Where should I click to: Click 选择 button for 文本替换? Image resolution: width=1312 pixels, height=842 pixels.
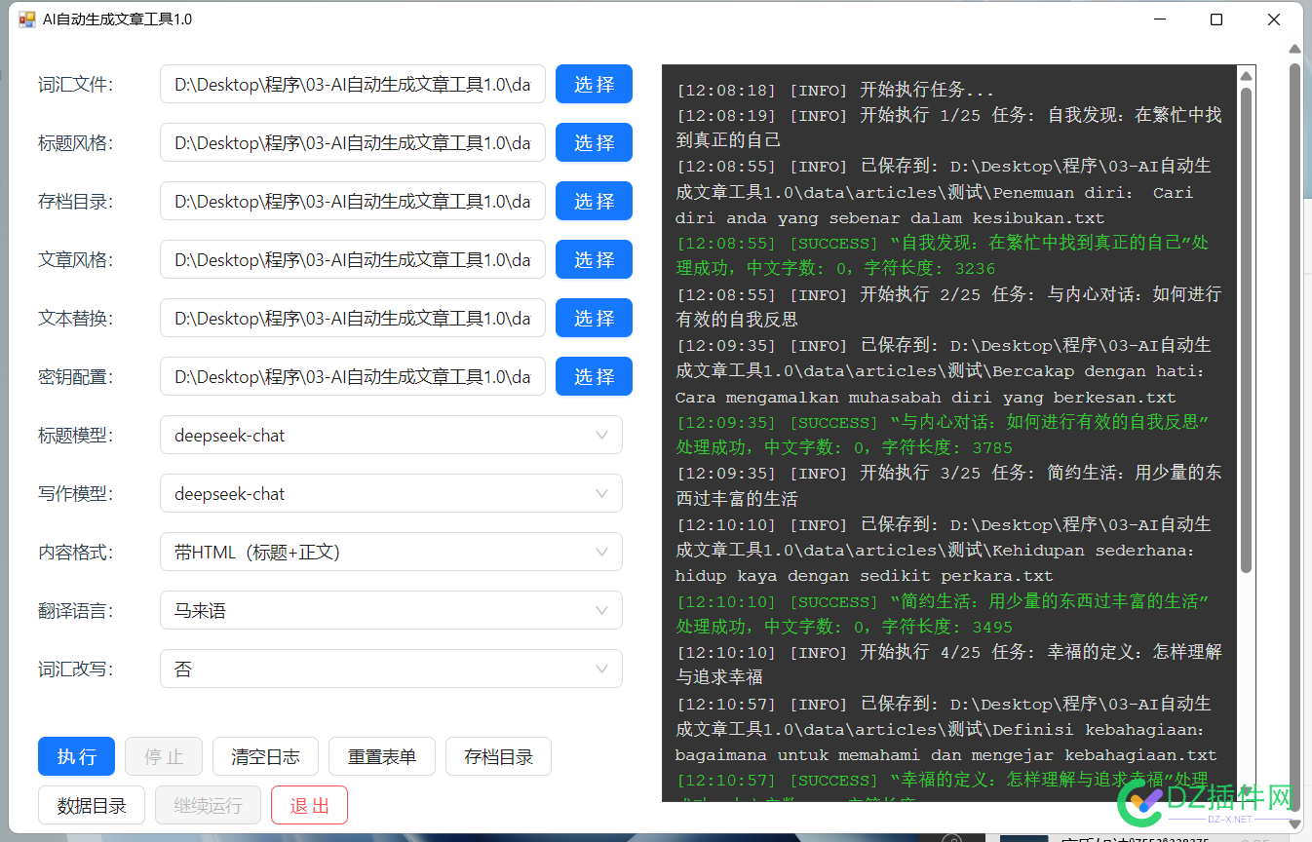[594, 318]
